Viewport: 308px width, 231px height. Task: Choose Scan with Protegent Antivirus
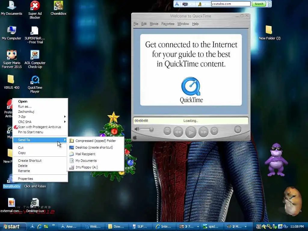pyautogui.click(x=40, y=127)
